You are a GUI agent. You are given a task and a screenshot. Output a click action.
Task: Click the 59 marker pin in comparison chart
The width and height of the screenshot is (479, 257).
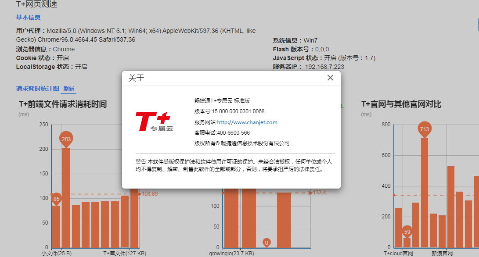click(407, 232)
